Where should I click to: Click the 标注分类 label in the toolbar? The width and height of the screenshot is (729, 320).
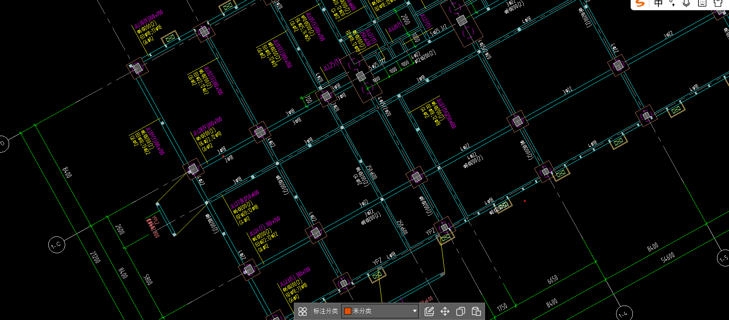click(326, 311)
